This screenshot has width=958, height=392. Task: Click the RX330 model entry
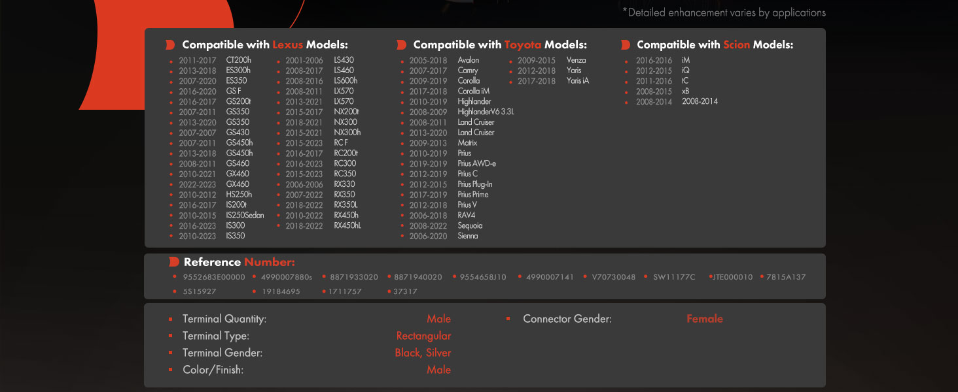344,184
